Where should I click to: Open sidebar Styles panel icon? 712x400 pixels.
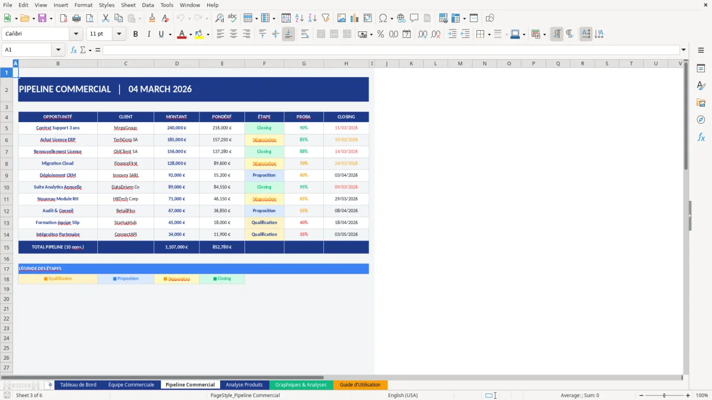(x=701, y=85)
